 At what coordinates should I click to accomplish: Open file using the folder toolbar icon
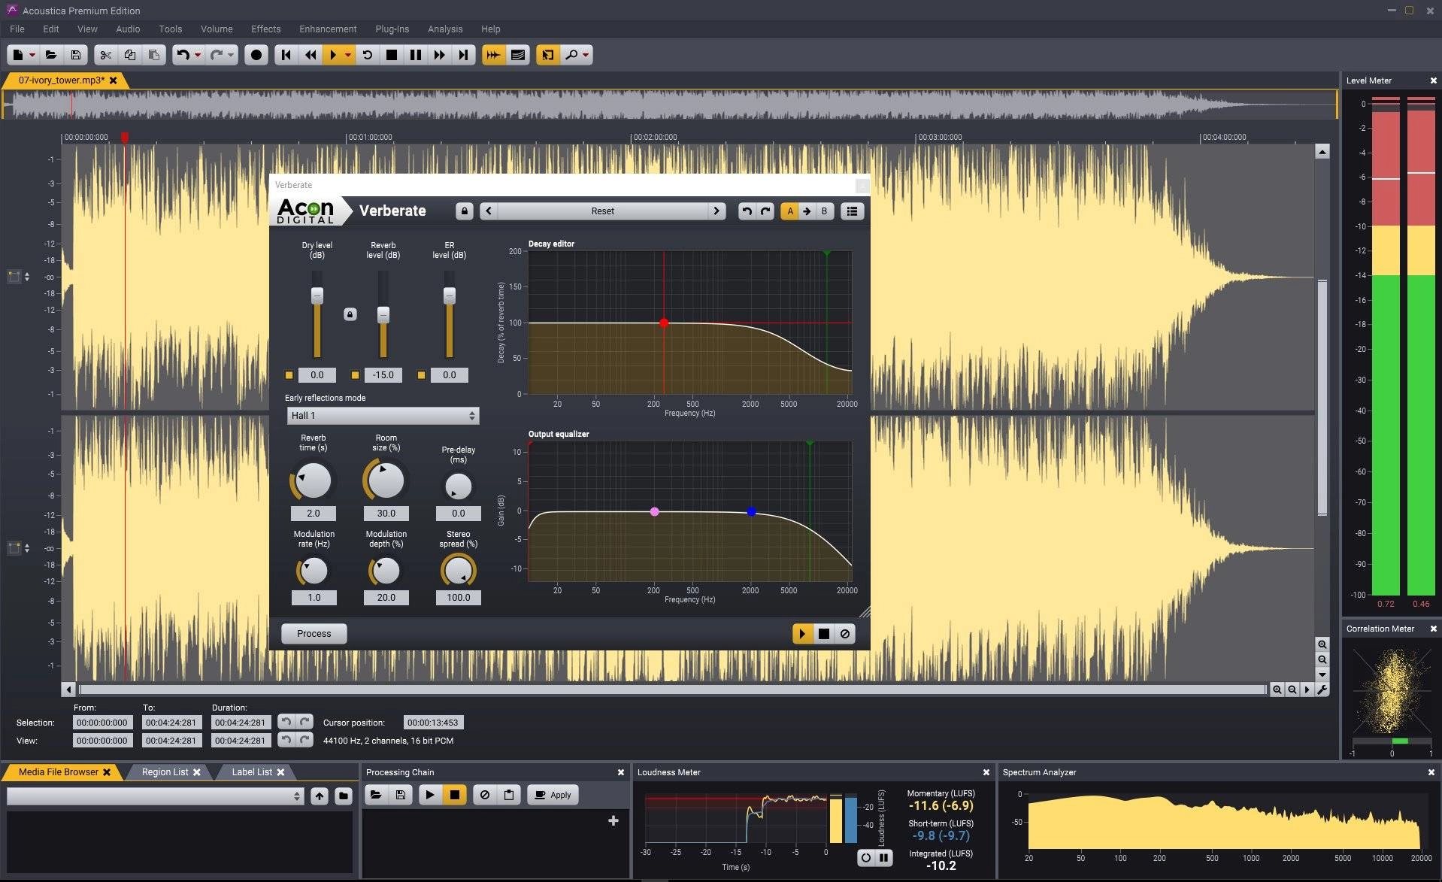coord(51,55)
